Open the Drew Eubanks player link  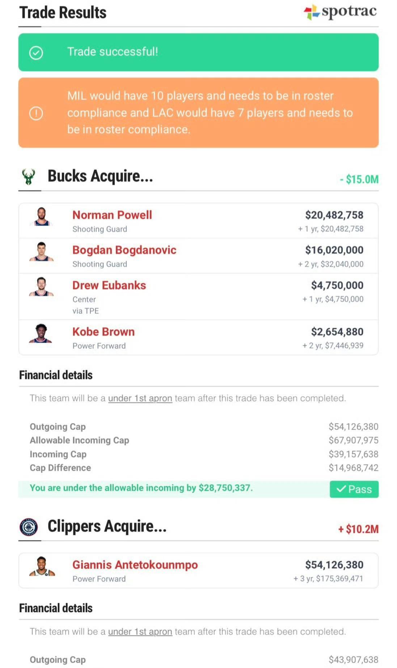(x=109, y=285)
